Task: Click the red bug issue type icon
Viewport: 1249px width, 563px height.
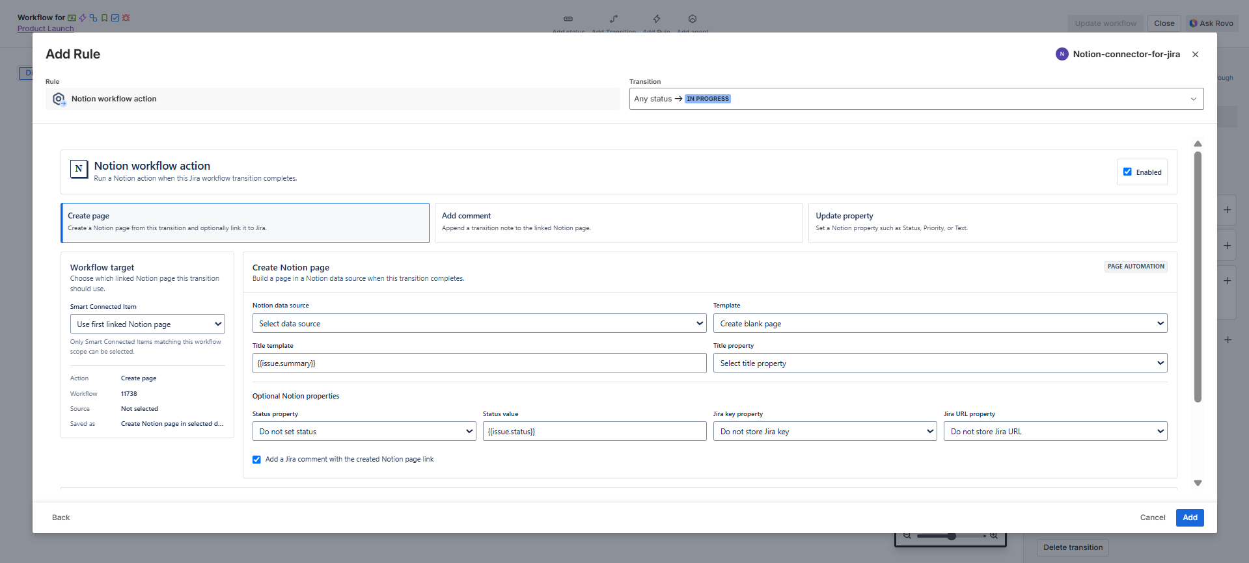Action: click(x=126, y=18)
